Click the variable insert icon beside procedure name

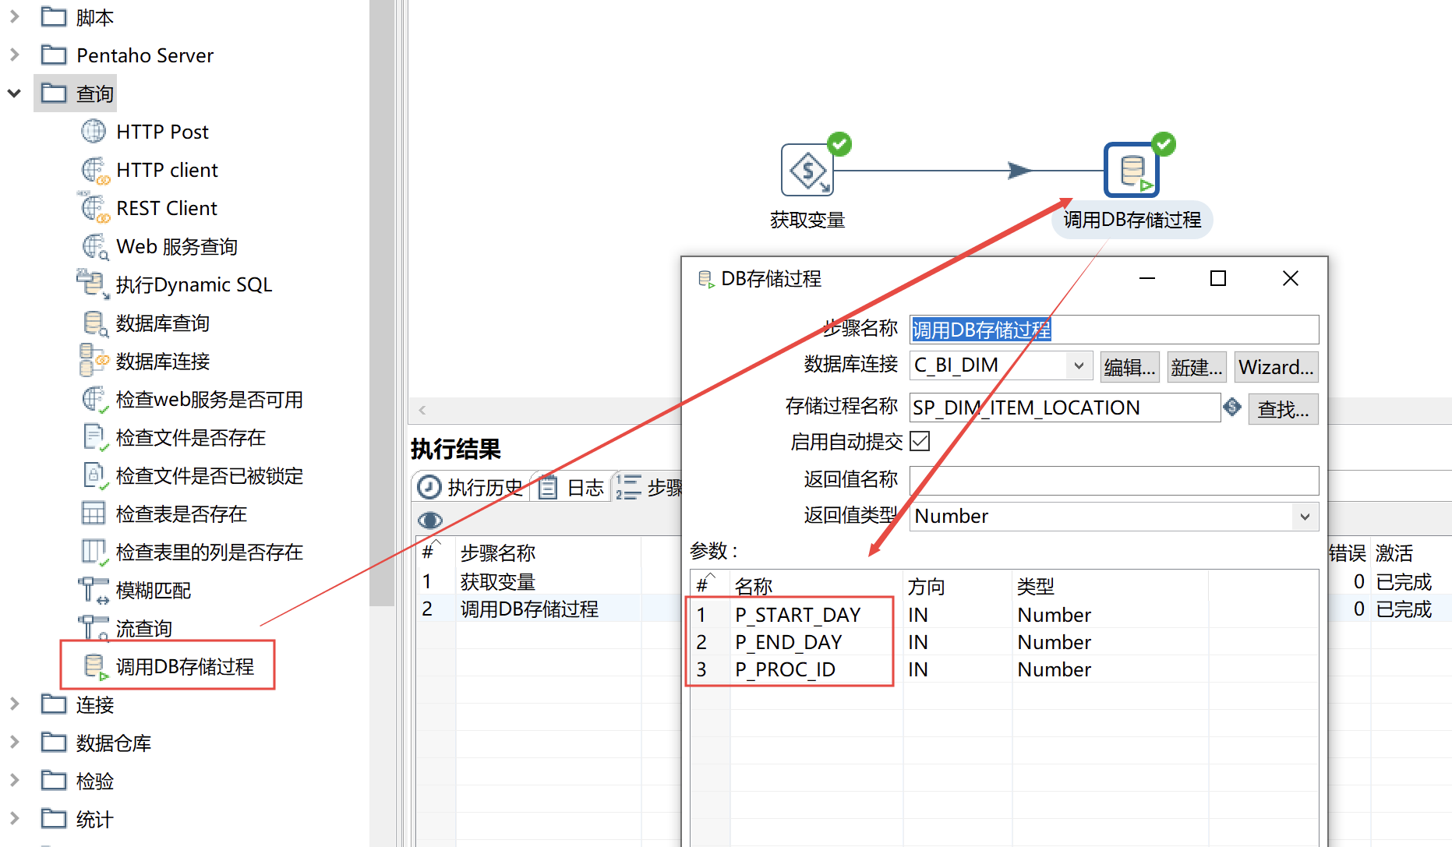tap(1232, 407)
